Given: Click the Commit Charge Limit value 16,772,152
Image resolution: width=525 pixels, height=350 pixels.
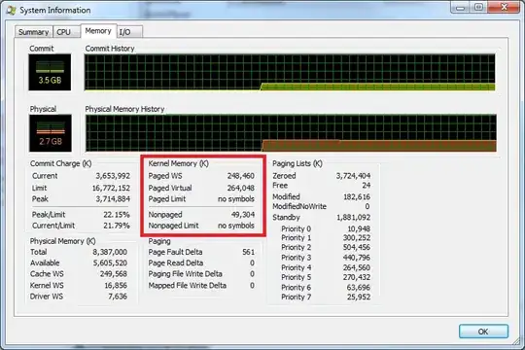Looking at the screenshot, I should (x=111, y=188).
